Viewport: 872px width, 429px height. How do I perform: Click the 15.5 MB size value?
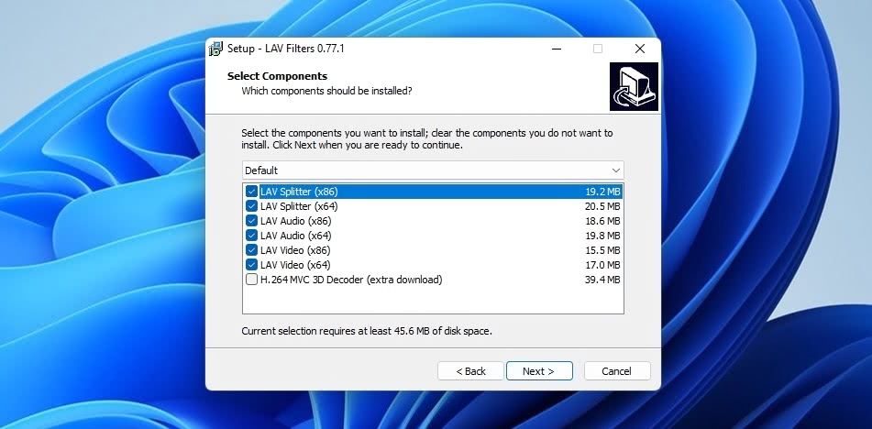602,250
